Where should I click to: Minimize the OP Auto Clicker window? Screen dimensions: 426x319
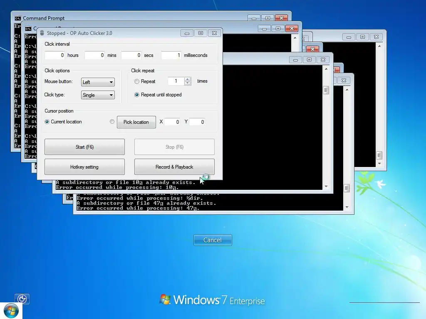point(187,33)
